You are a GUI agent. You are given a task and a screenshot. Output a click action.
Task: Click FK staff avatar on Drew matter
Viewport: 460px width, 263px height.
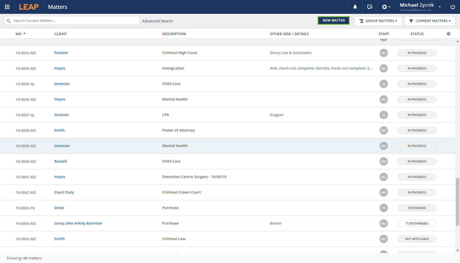[x=383, y=208]
